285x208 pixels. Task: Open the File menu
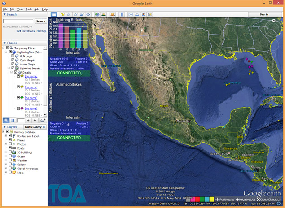(x=5, y=9)
